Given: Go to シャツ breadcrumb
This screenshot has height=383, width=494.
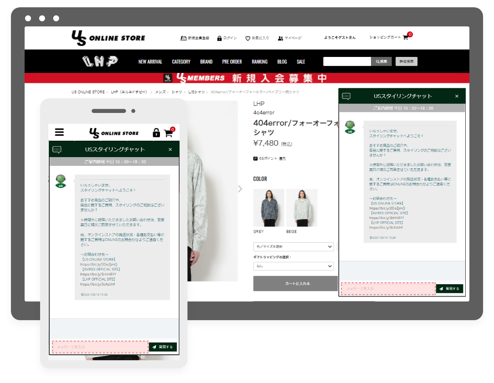Looking at the screenshot, I should [x=177, y=92].
